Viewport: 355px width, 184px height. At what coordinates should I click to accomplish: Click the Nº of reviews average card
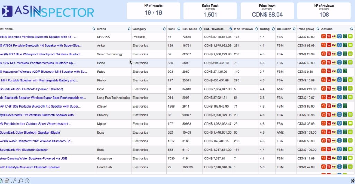tap(324, 11)
